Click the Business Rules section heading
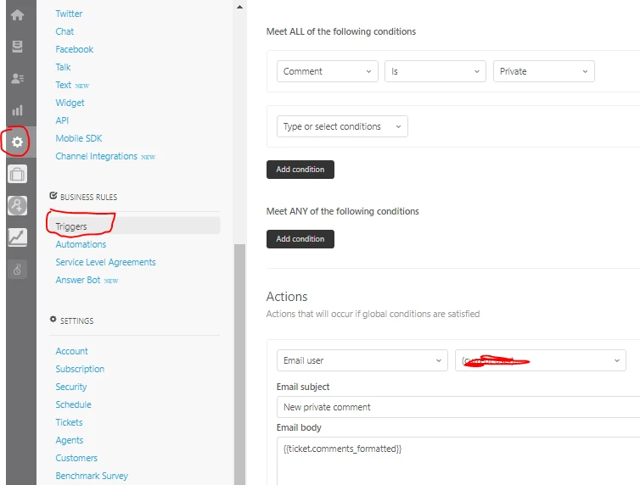Image resolution: width=640 pixels, height=485 pixels. (x=88, y=197)
